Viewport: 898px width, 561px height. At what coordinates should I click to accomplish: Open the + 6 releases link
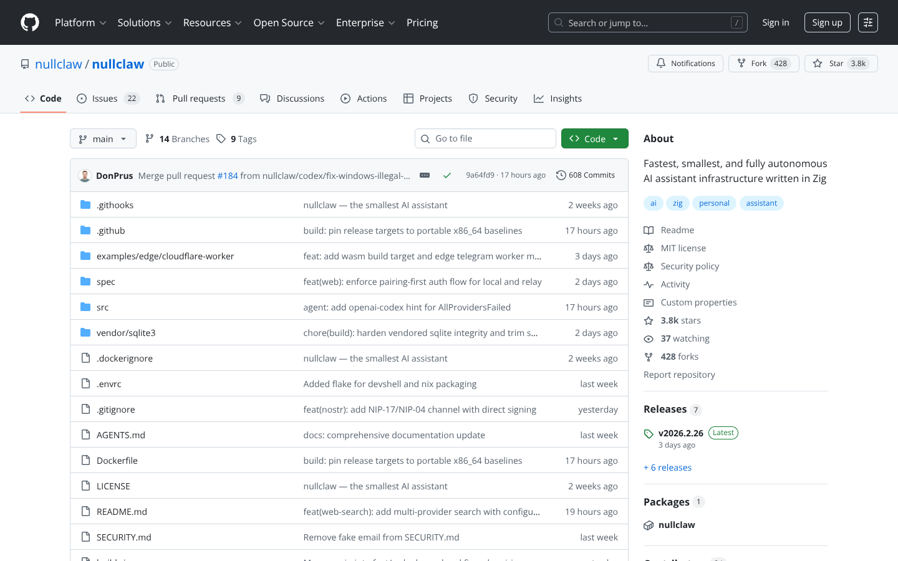pos(667,467)
